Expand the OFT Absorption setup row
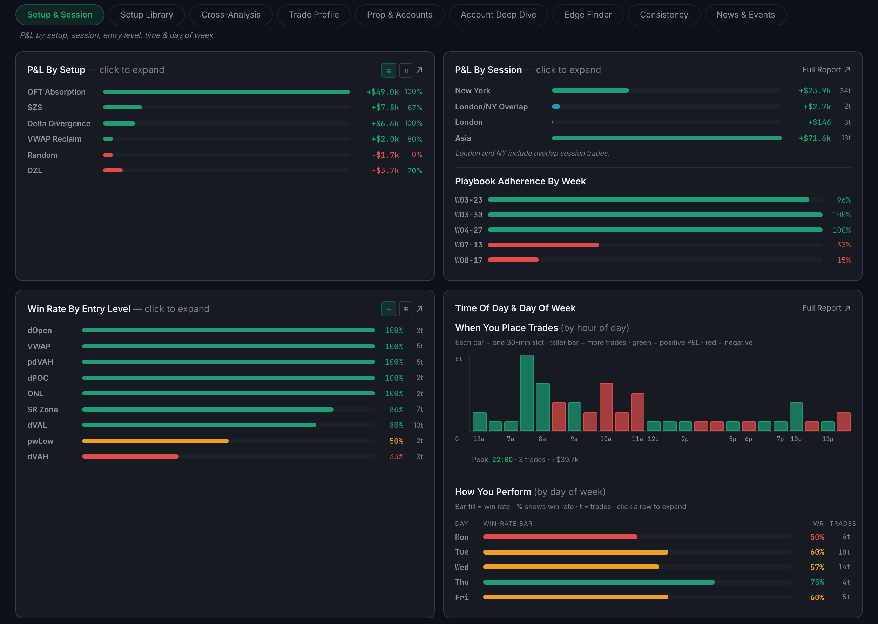This screenshot has height=624, width=878. coord(225,92)
